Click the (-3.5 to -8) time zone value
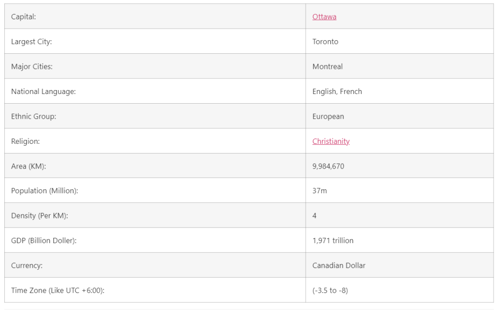The image size is (496, 310). click(x=330, y=291)
